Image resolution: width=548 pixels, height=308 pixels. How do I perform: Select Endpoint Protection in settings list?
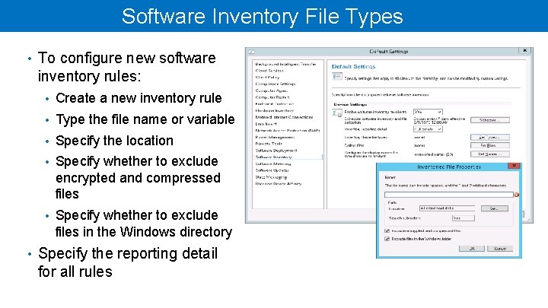(274, 104)
